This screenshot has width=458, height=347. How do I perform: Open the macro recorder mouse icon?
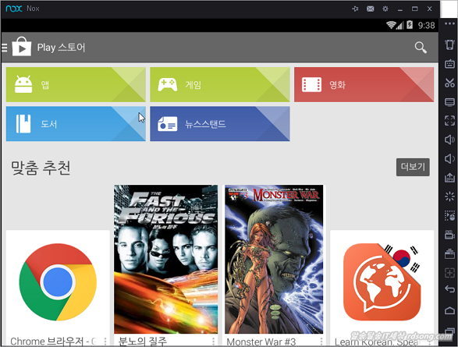pyautogui.click(x=450, y=216)
